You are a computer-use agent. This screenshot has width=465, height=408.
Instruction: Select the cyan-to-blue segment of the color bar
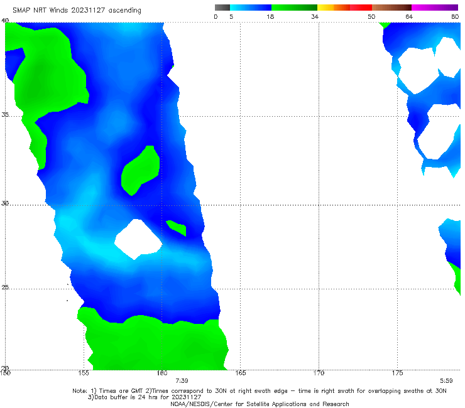click(251, 8)
